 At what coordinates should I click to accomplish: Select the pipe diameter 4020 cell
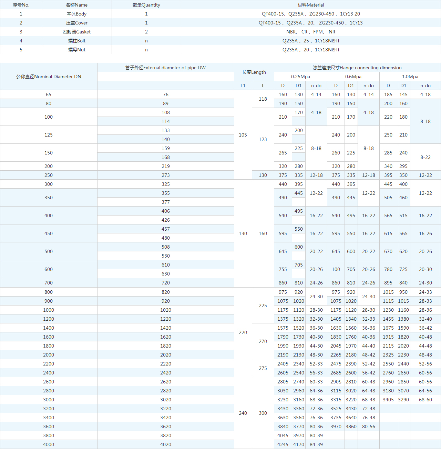[x=165, y=444]
